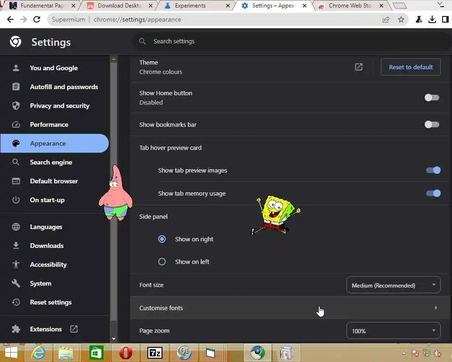The width and height of the screenshot is (452, 362).
Task: Click the Action Center flag tray icon
Action: pos(415,353)
